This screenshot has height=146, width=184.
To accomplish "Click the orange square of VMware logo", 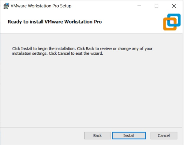I will (x=168, y=25).
